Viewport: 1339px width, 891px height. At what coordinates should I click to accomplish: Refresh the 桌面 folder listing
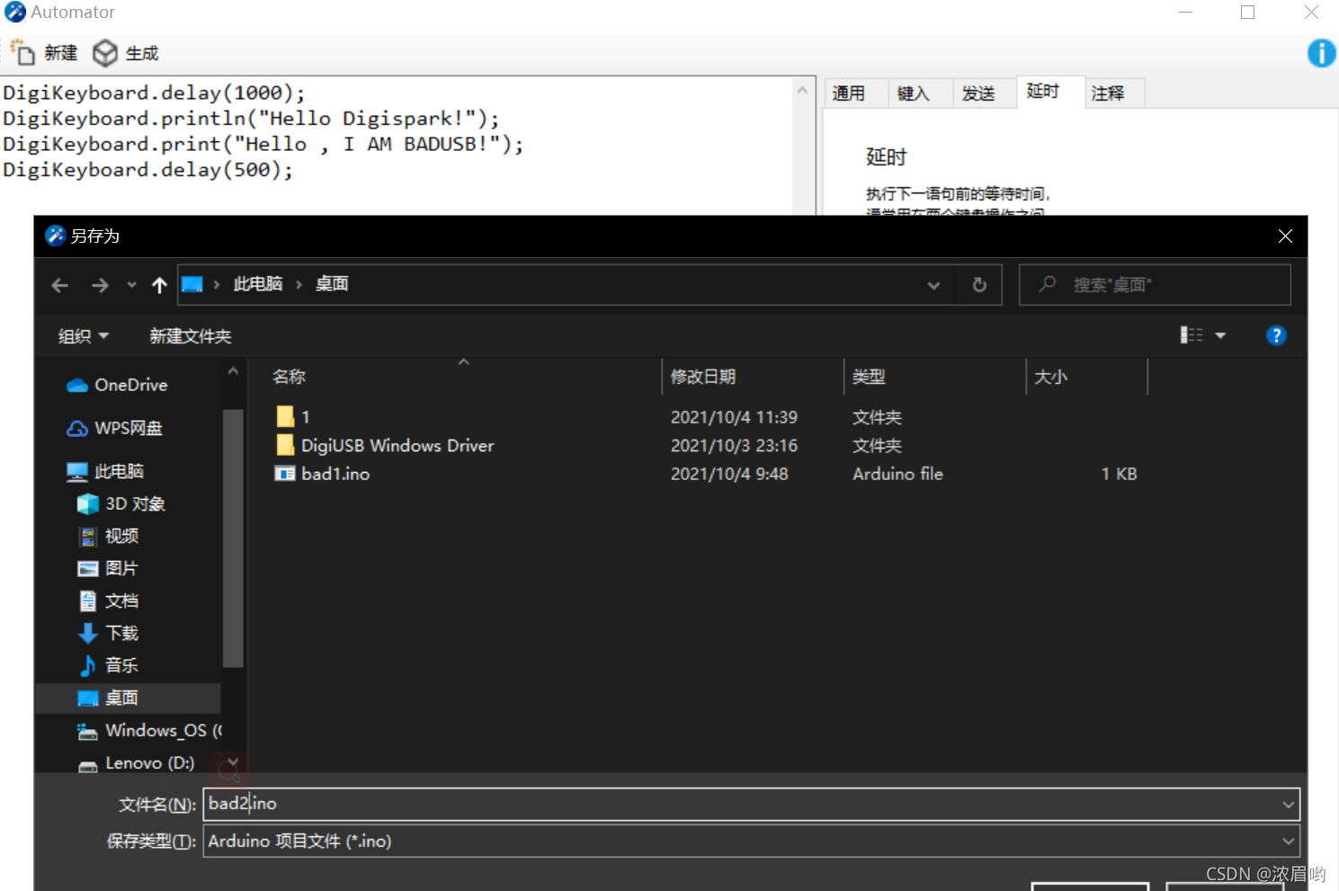(979, 285)
